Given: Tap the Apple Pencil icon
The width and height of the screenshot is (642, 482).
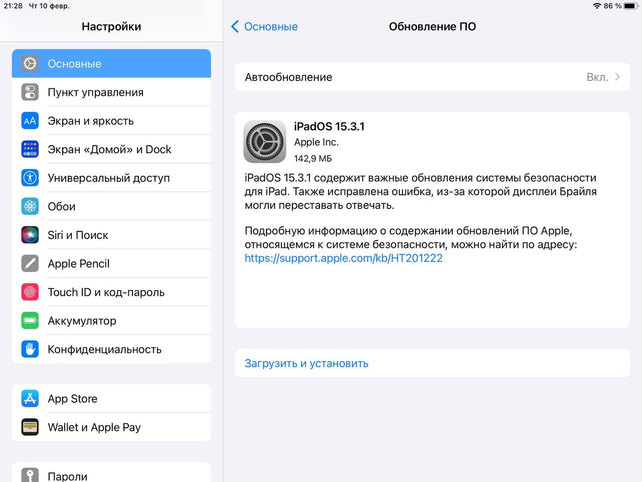Looking at the screenshot, I should point(30,264).
